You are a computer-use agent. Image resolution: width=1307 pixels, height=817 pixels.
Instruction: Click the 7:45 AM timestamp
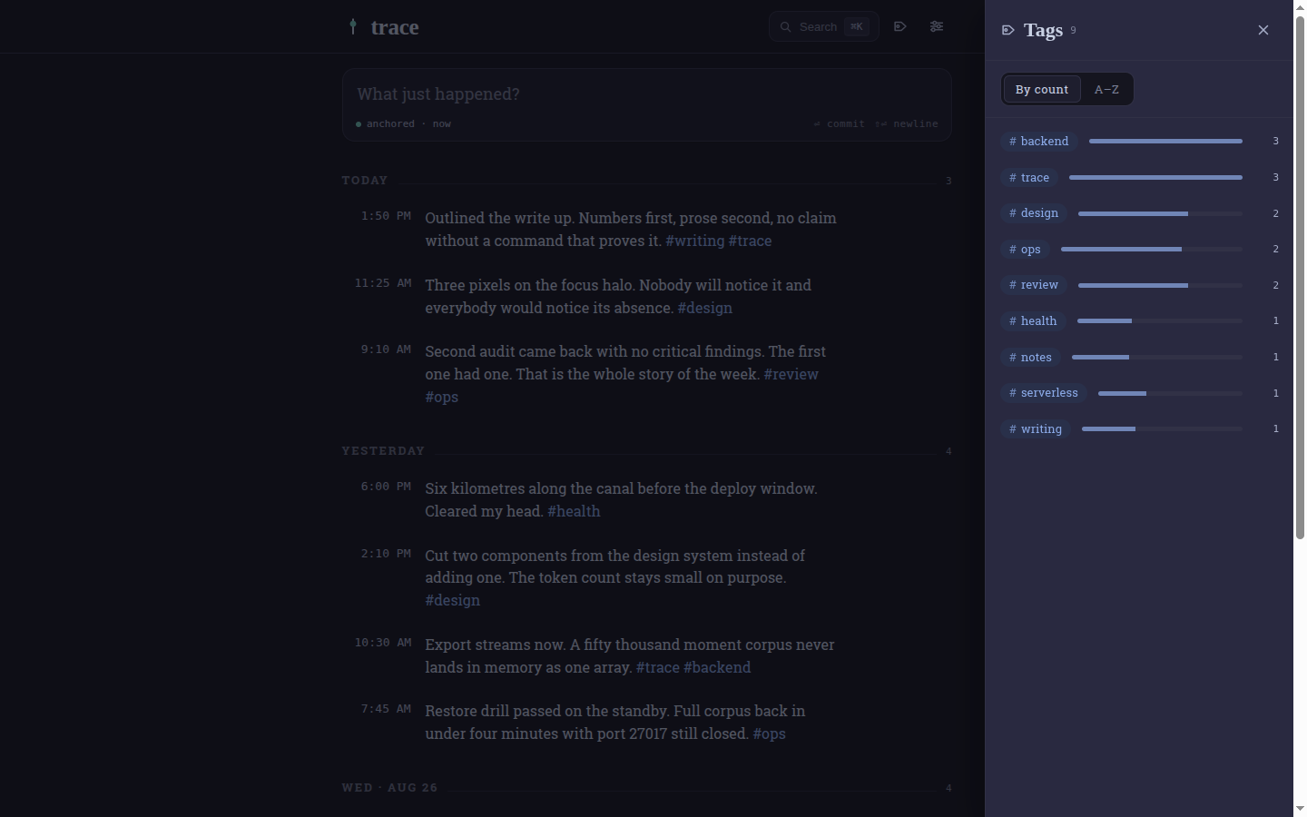[386, 709]
